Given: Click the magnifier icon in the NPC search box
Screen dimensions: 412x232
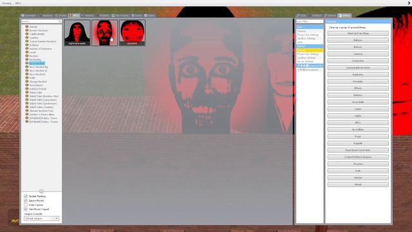Looking at the screenshot, I should coord(60,21).
